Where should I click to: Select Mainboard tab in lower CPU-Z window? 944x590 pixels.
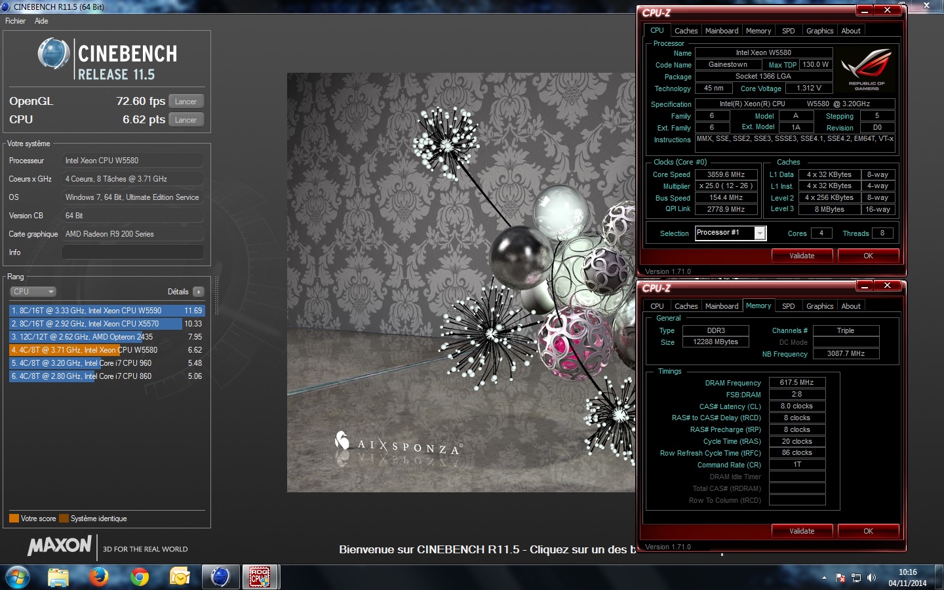click(722, 306)
